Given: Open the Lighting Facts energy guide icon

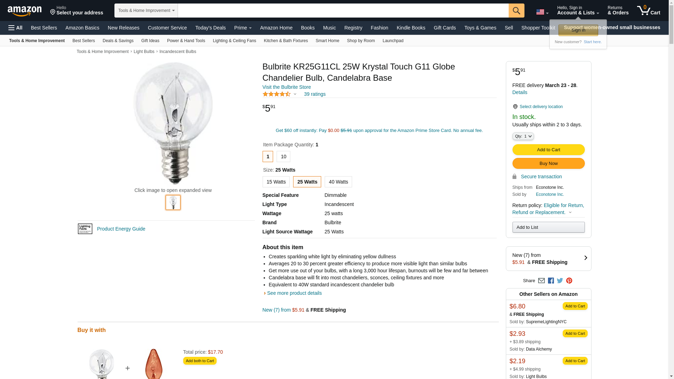Looking at the screenshot, I should point(85,229).
